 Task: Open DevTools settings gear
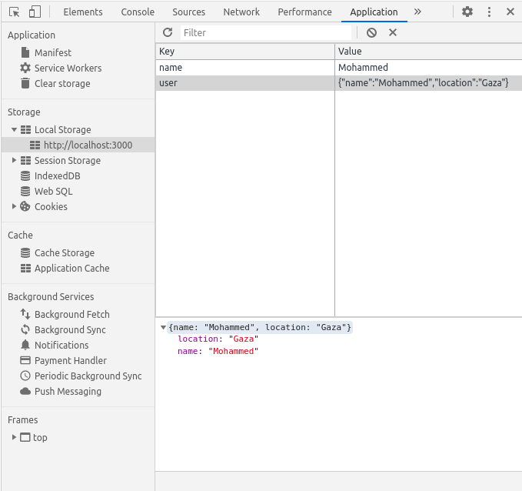[x=467, y=12]
